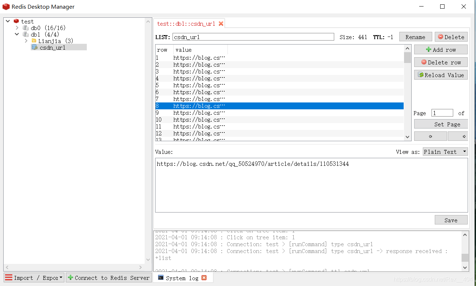Screen dimensions: 476x286
Task: Click the Save button below the value editor
Action: point(451,220)
